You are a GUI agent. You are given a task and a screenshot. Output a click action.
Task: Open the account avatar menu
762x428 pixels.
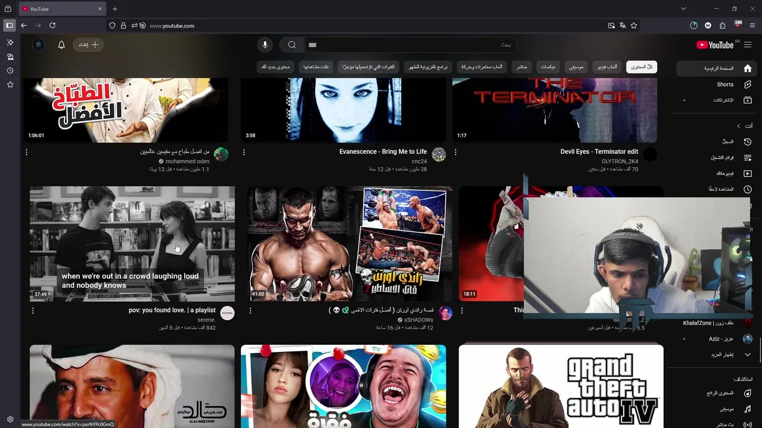tap(38, 45)
